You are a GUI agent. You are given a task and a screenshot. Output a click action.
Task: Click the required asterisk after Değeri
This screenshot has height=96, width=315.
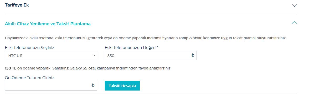pos(158,47)
